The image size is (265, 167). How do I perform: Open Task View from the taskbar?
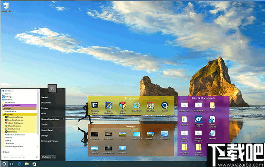[12, 164]
